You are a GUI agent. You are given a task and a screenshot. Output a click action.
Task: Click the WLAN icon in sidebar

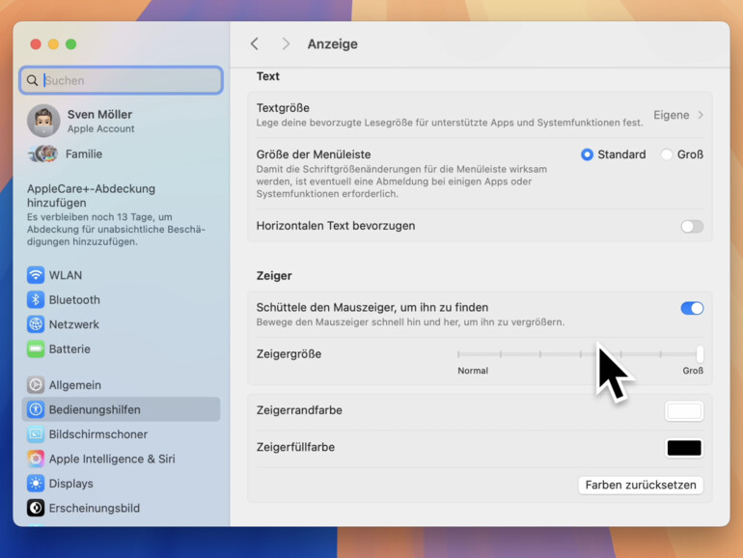coord(36,275)
